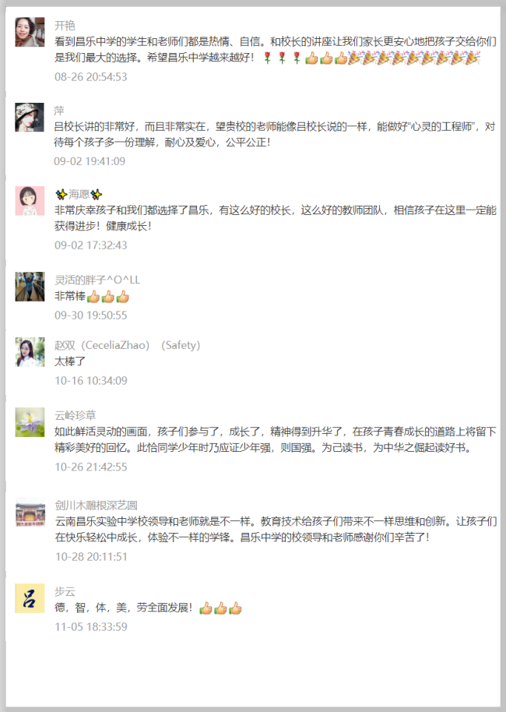Select the username 海愿 with sparkles

(x=79, y=194)
